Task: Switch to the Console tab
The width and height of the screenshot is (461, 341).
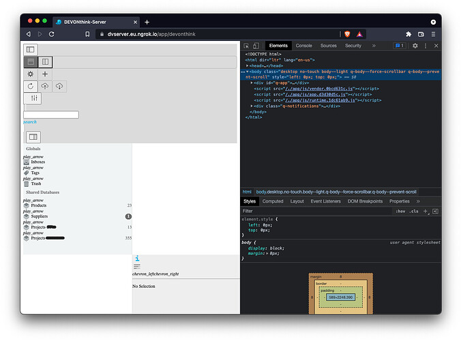Action: coord(304,46)
